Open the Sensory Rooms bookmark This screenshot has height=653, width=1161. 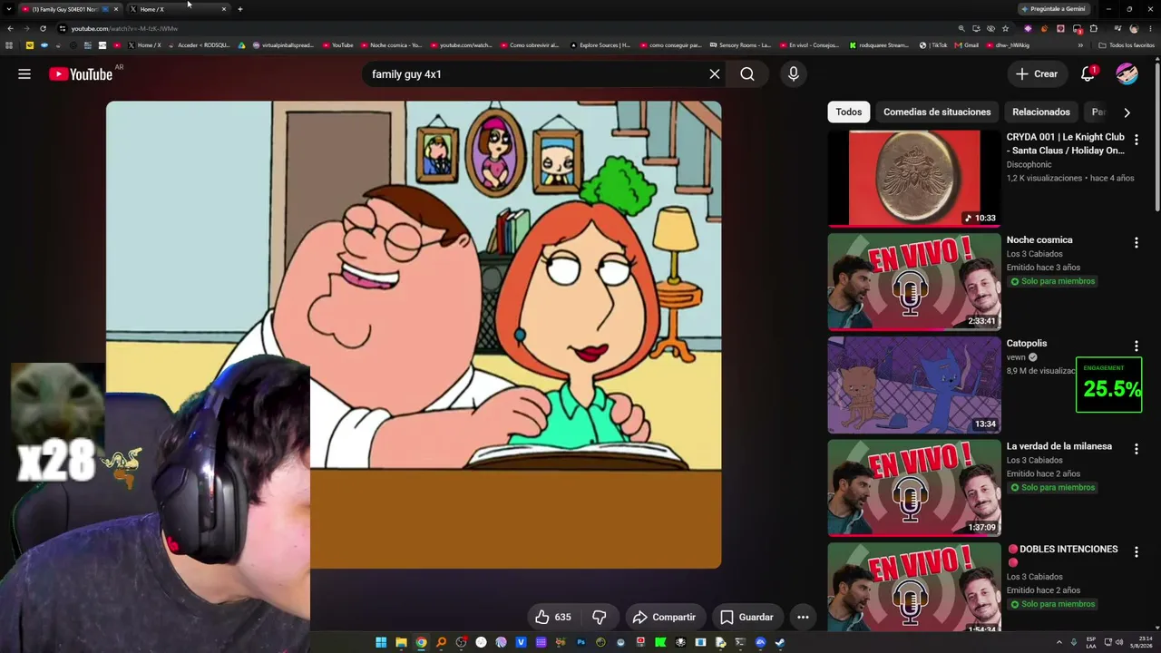tap(740, 45)
